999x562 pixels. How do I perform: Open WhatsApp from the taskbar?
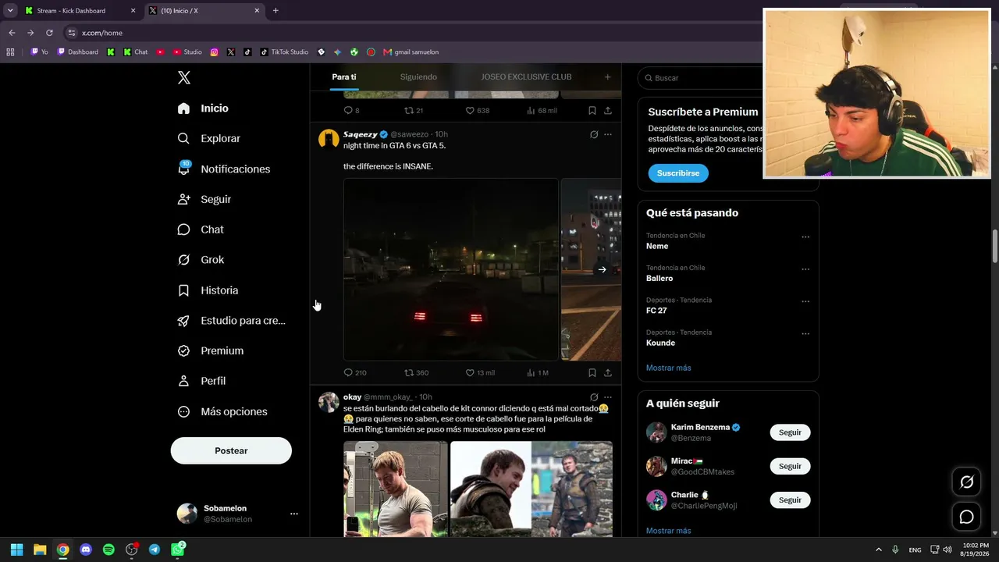point(178,550)
